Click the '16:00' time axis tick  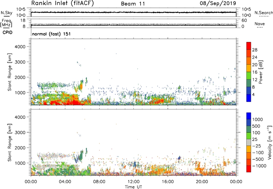point(168,182)
